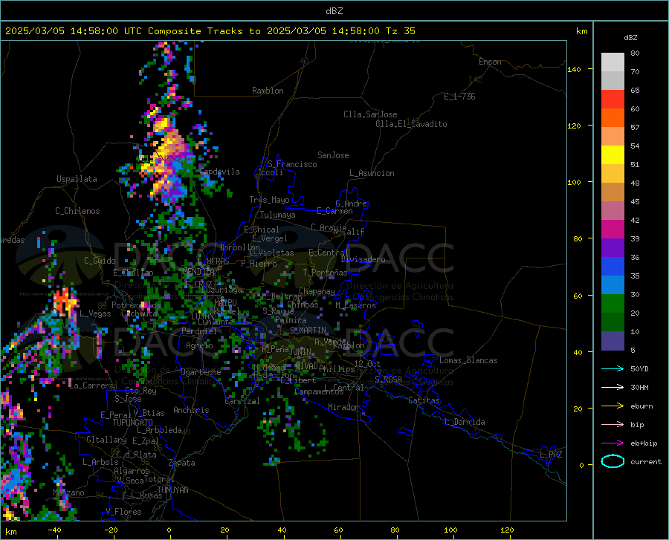The width and height of the screenshot is (669, 540).
Task: Click the Potrerillos map label
Action: coord(136,305)
